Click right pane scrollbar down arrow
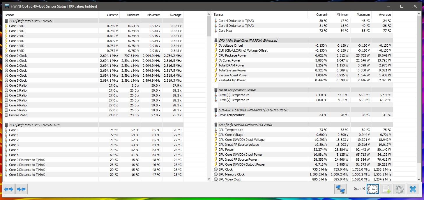The height and width of the screenshot is (200, 424). 419,179
